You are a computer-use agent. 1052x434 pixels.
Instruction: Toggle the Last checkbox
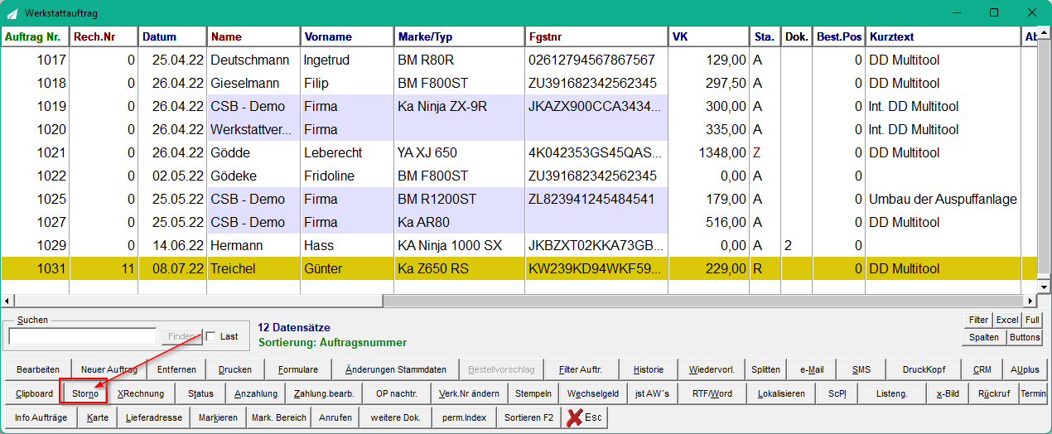point(210,336)
